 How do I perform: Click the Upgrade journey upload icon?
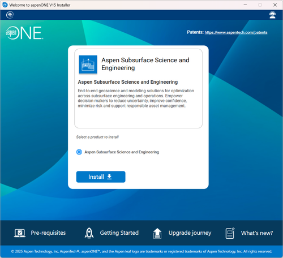point(157,233)
